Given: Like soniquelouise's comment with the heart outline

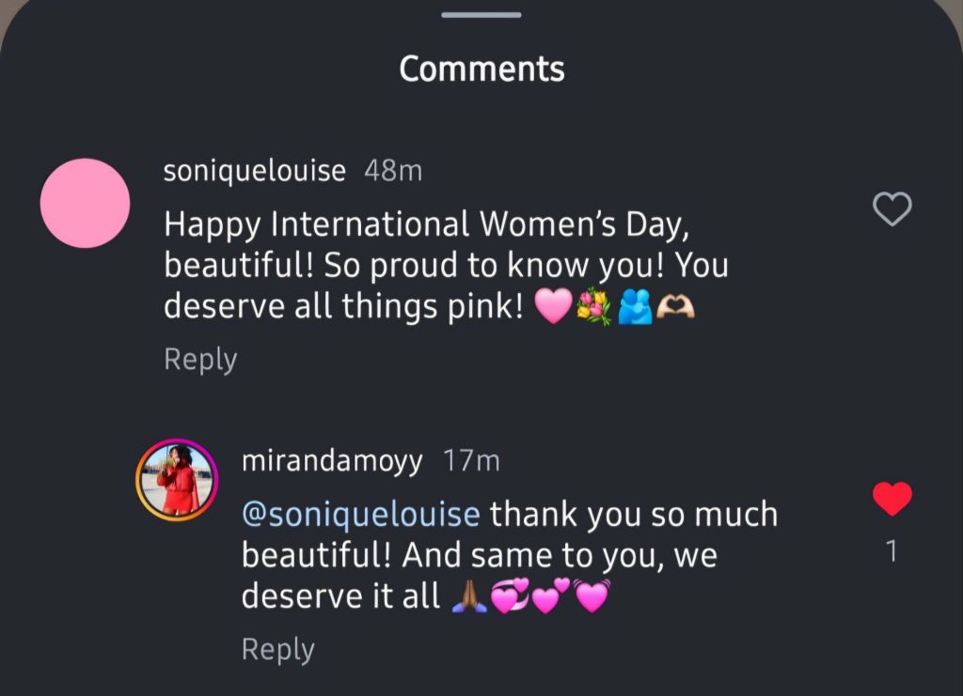Looking at the screenshot, I should pyautogui.click(x=892, y=209).
